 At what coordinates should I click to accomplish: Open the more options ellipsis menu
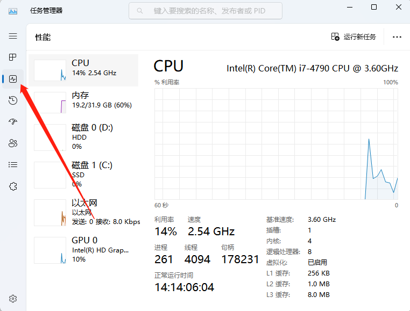tap(397, 37)
